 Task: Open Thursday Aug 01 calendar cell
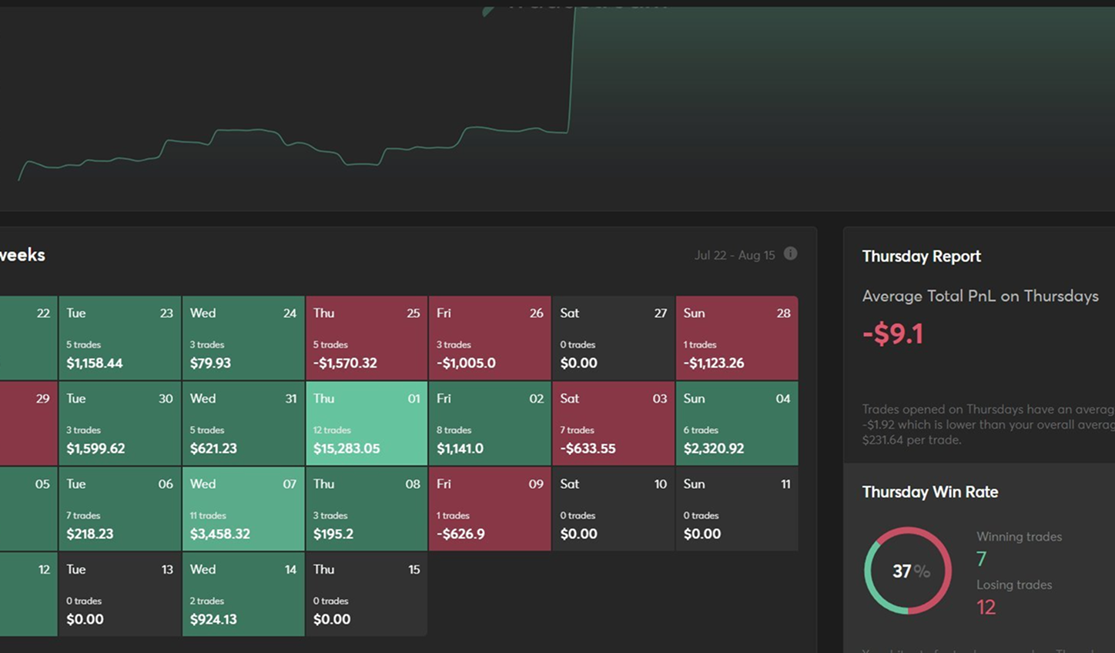point(367,424)
